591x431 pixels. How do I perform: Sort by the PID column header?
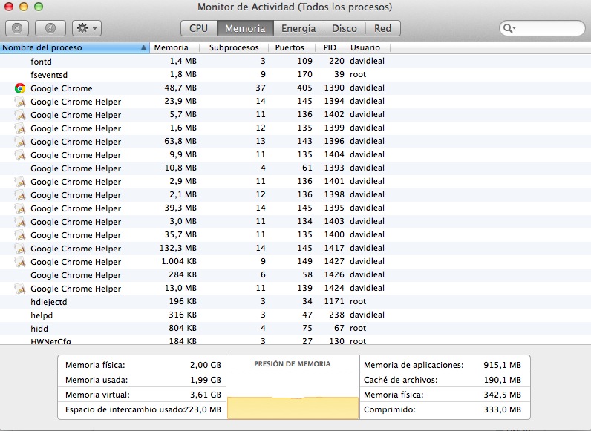[x=330, y=47]
